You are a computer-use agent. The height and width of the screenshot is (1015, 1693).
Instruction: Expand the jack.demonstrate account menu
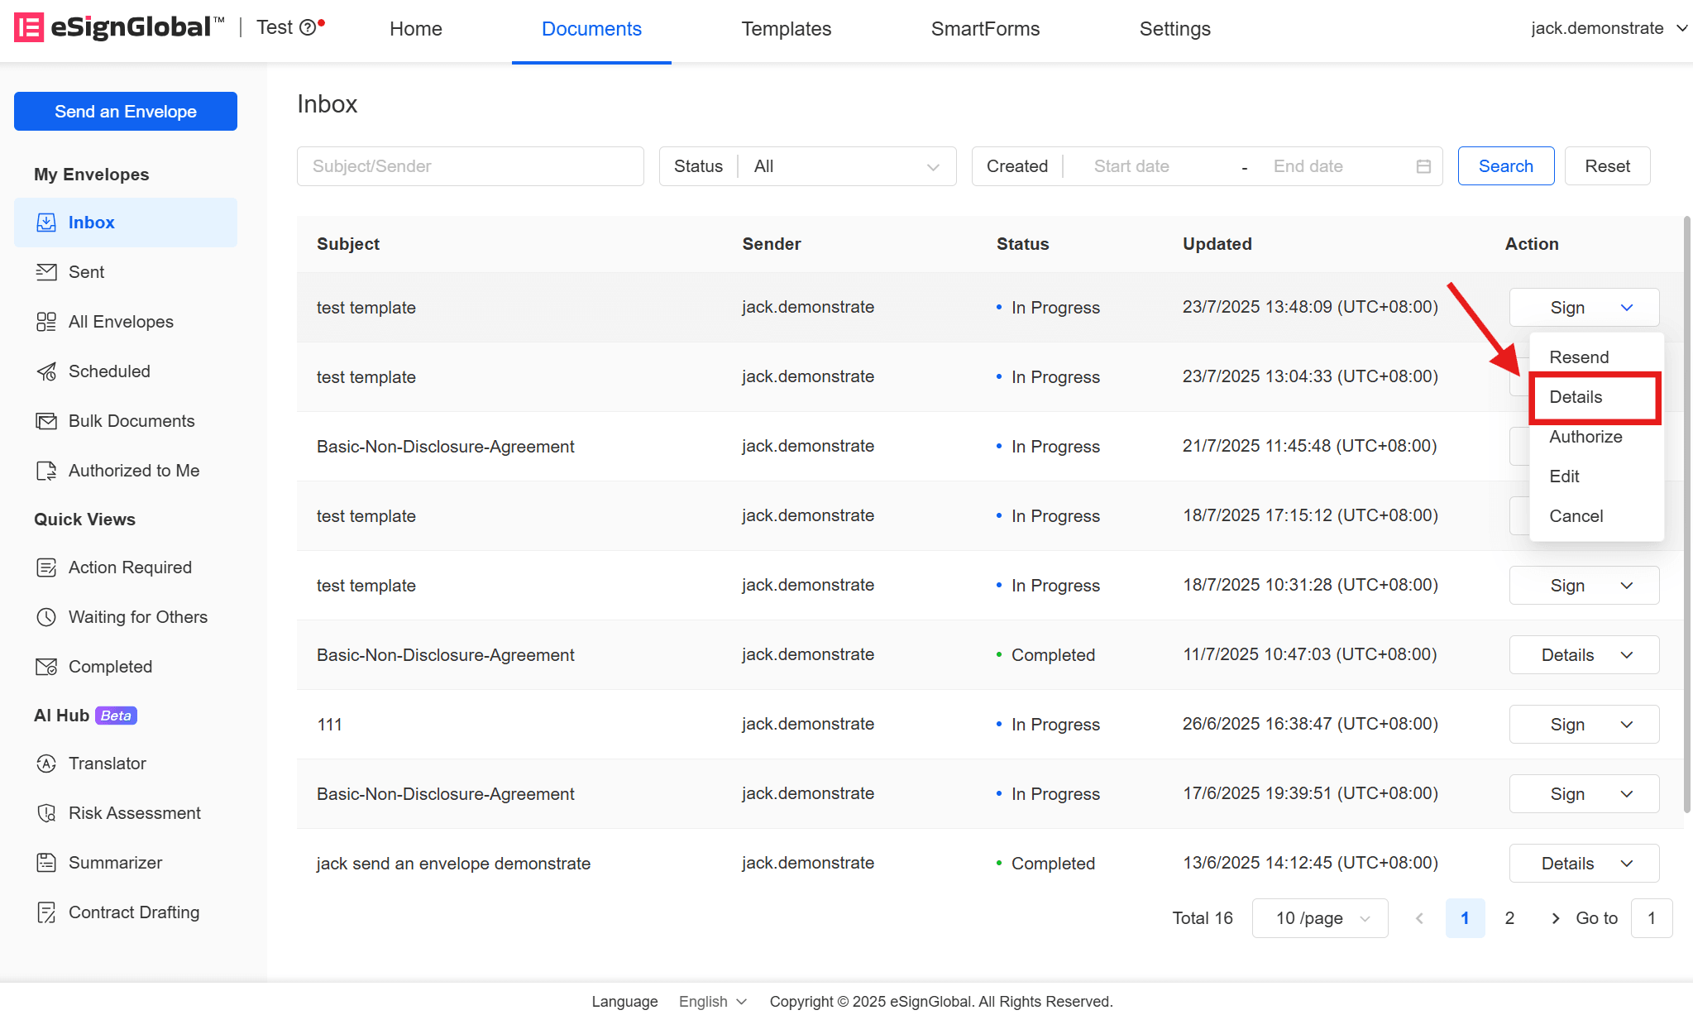click(x=1608, y=28)
